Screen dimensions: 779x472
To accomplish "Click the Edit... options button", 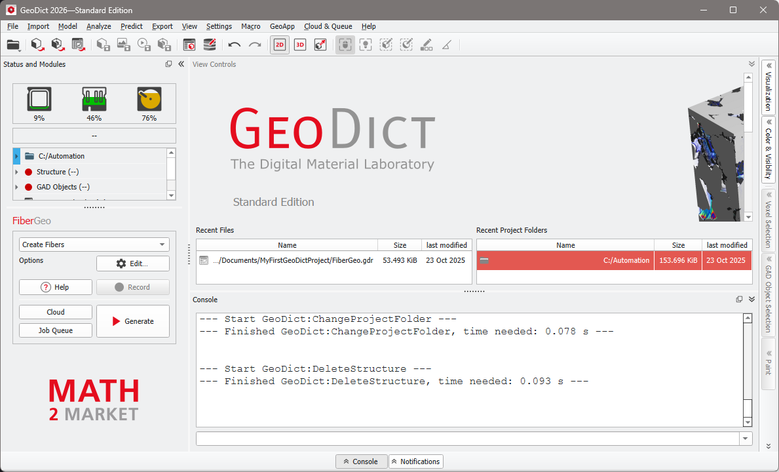I will (x=132, y=264).
